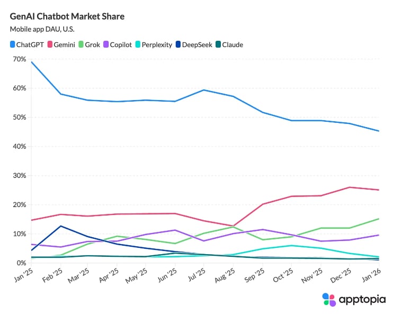The image size is (402, 314).
Task: Click the ChatGPT blue legend swatch
Action: coord(13,44)
